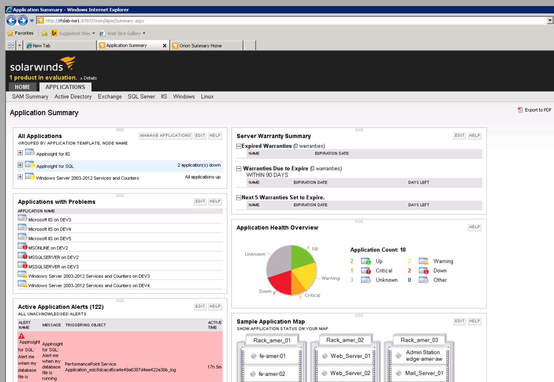Open the Exchange view
The height and width of the screenshot is (382, 554).
[x=110, y=96]
